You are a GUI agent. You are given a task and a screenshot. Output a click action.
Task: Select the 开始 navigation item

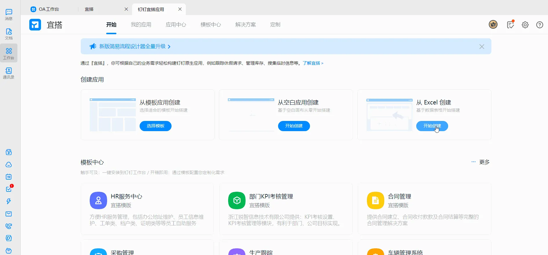click(111, 25)
